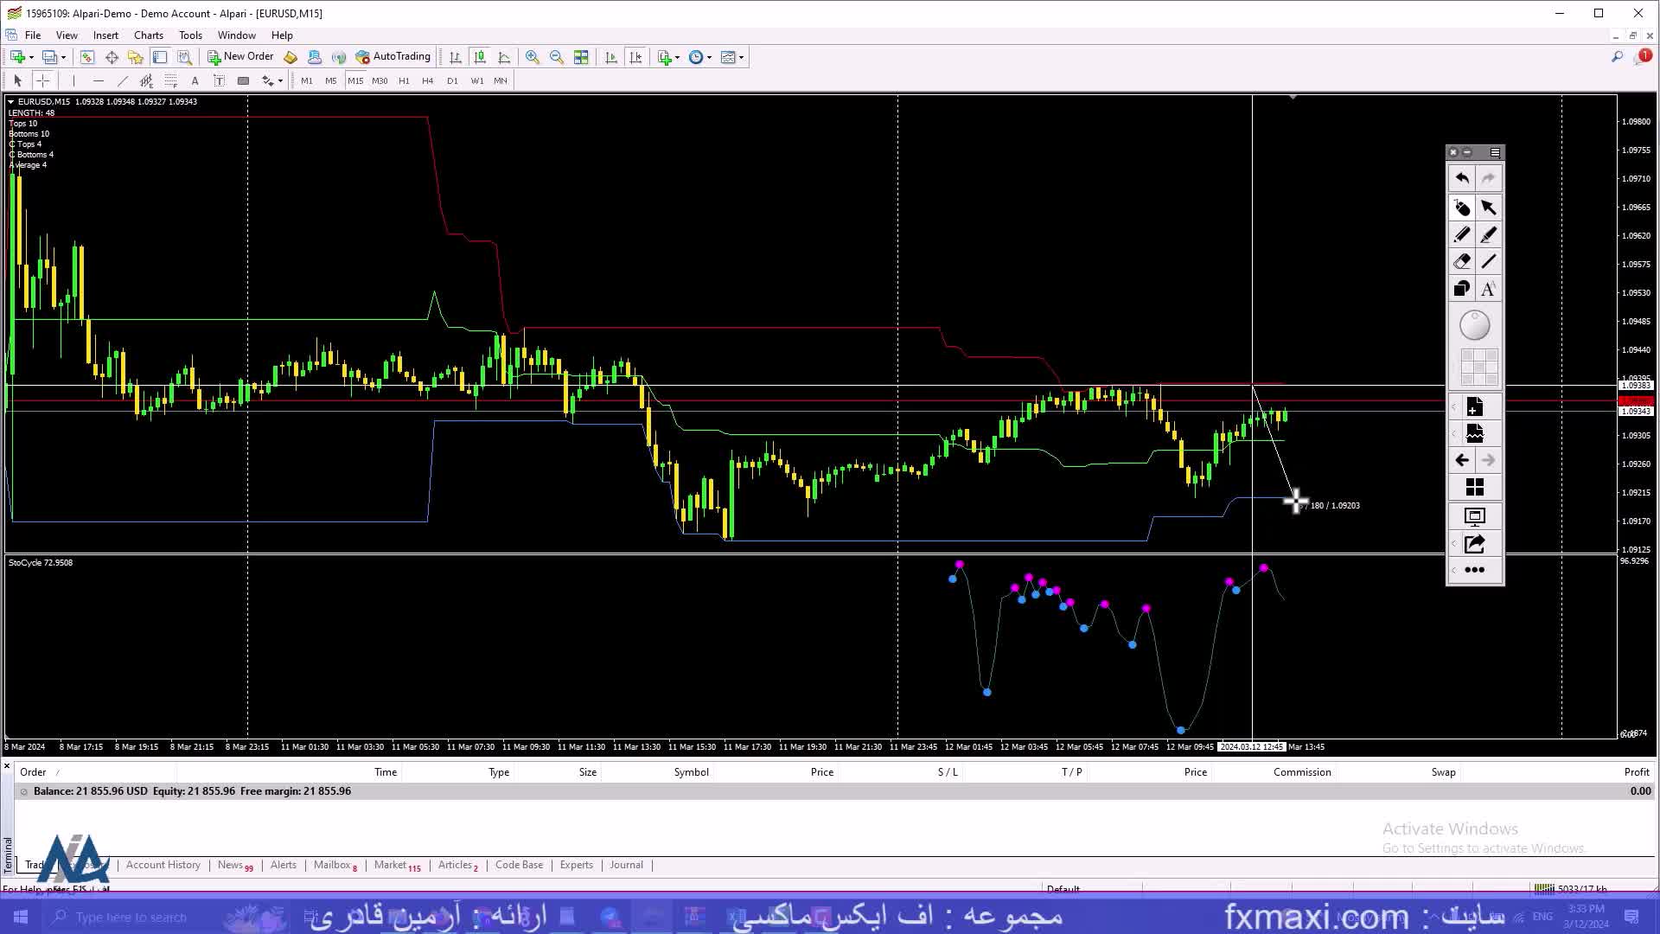Click the screen capture monitor icon

1474,516
